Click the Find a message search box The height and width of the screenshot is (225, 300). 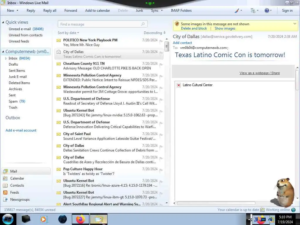coord(103,24)
